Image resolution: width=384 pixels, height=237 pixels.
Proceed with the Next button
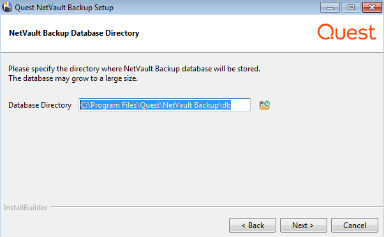click(304, 226)
